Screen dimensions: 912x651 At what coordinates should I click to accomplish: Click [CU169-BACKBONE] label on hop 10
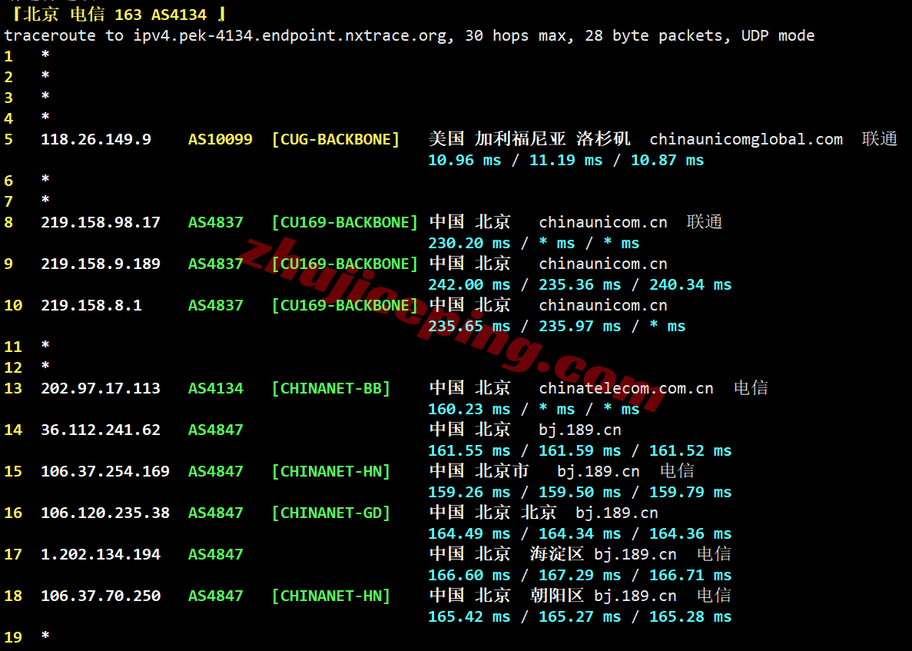click(345, 305)
